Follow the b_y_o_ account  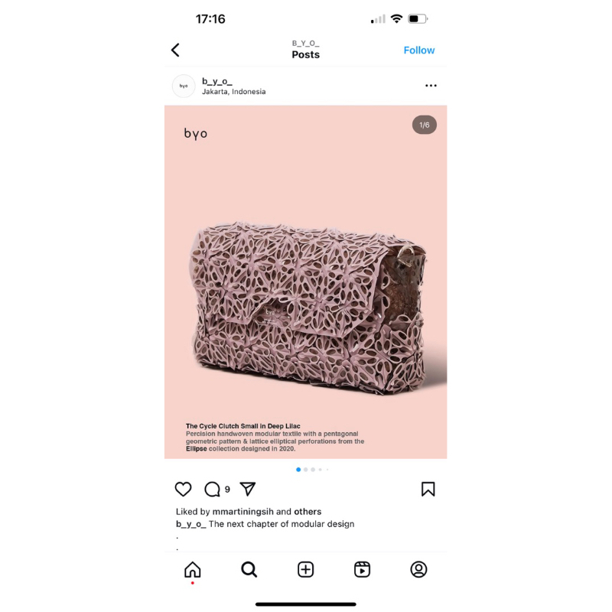tap(418, 50)
